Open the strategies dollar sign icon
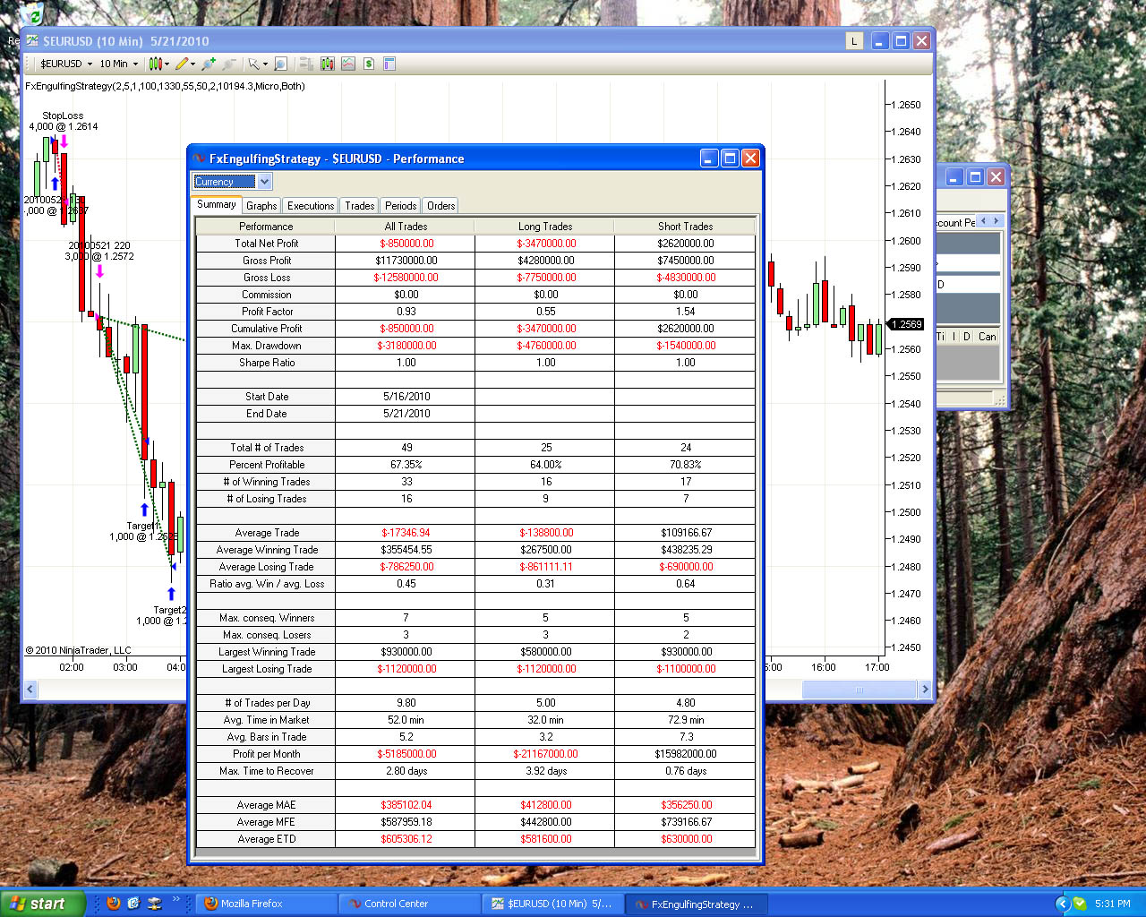This screenshot has width=1146, height=917. tap(369, 64)
